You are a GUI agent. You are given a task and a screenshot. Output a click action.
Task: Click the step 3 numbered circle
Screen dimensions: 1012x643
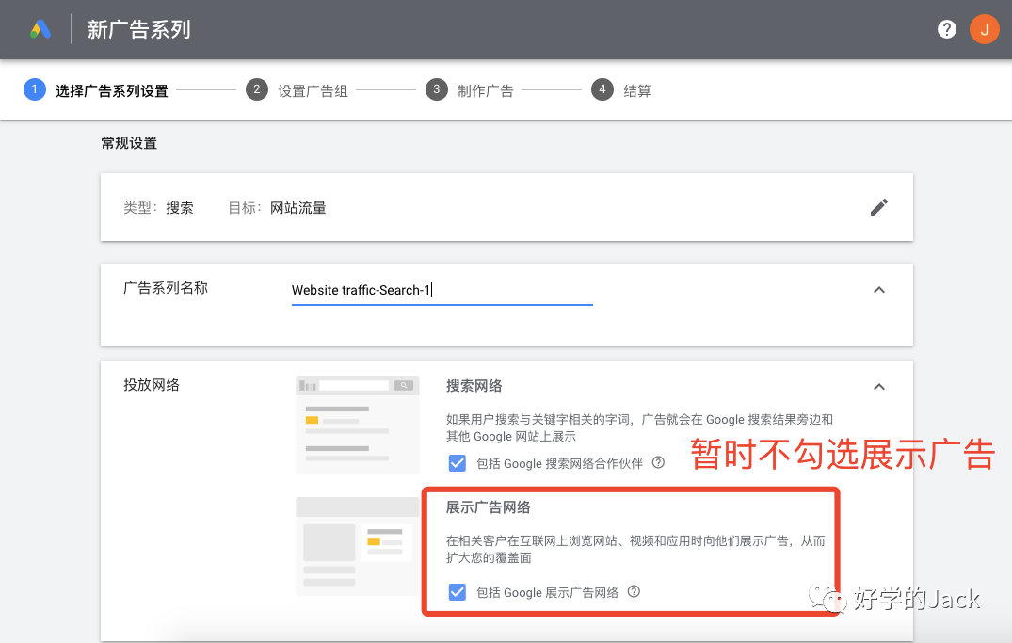pos(435,89)
